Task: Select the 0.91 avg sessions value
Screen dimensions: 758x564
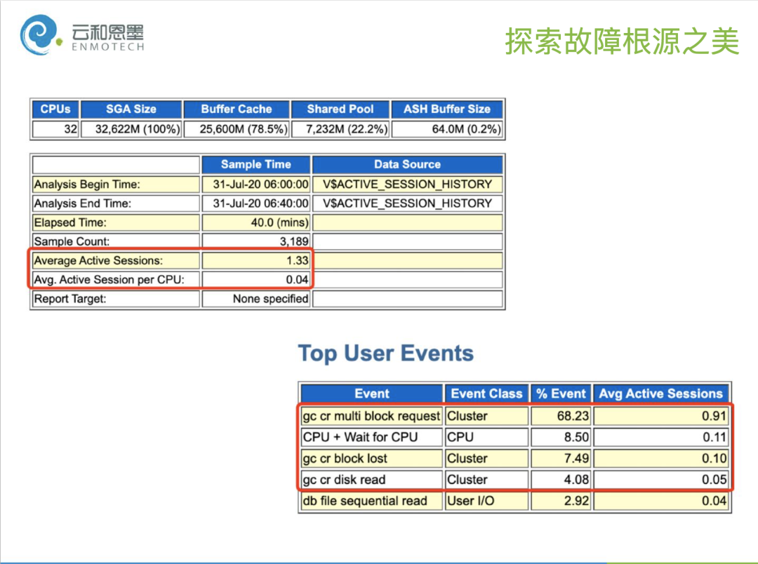Action: coord(661,416)
